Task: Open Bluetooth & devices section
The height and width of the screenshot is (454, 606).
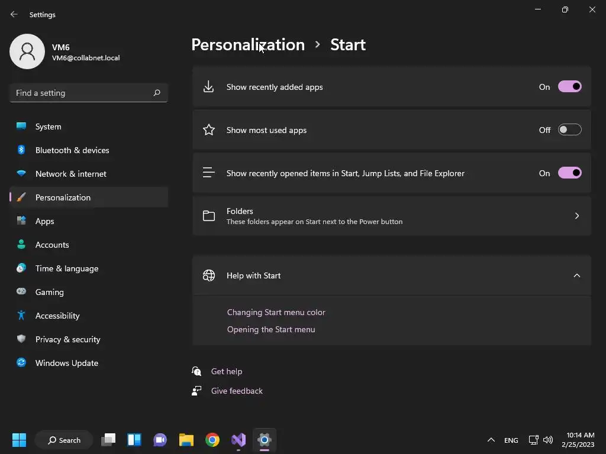Action: (72, 150)
